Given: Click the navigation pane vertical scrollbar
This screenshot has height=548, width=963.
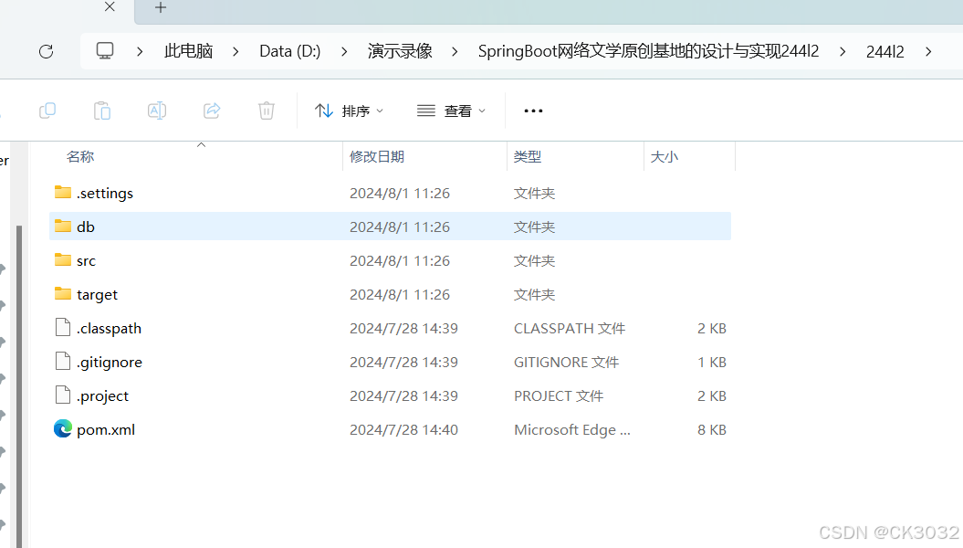Looking at the screenshot, I should (x=19, y=386).
